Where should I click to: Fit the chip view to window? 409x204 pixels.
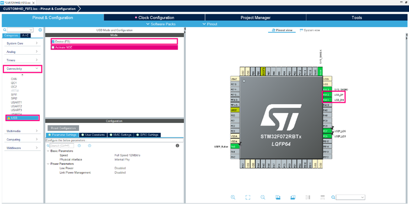(248, 197)
